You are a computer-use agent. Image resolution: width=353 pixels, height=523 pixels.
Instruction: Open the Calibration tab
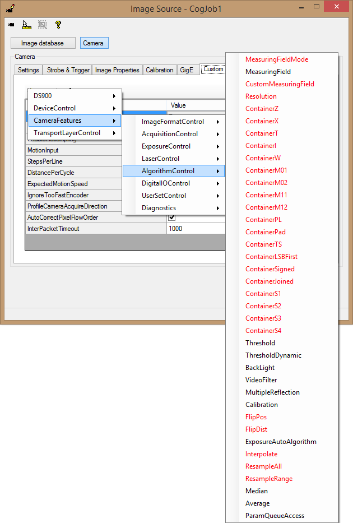(x=160, y=70)
